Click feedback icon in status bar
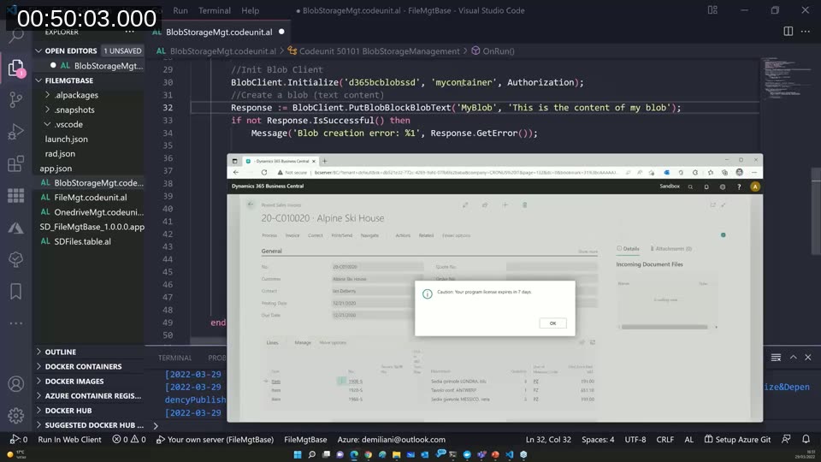821x462 pixels. pyautogui.click(x=786, y=439)
